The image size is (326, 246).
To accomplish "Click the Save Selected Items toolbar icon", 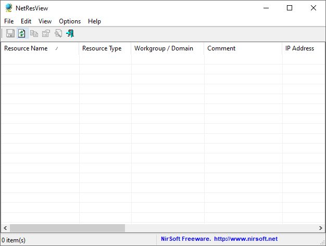I will (10, 34).
